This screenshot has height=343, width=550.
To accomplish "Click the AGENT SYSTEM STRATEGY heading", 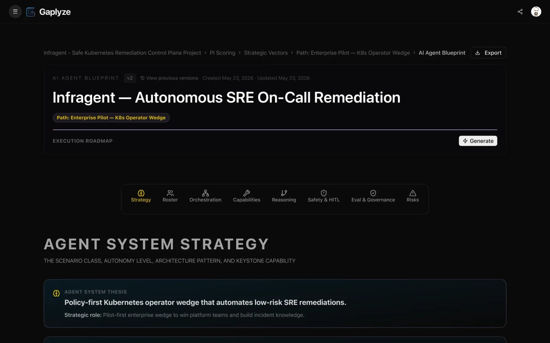I will pos(156,244).
